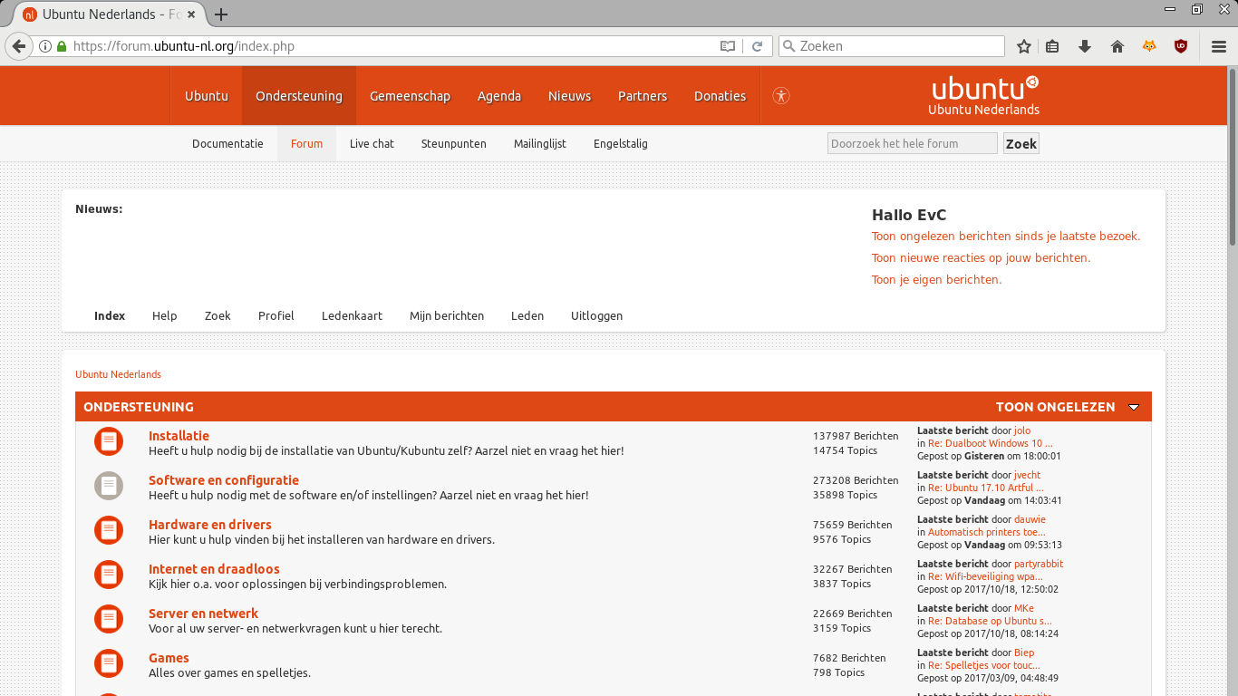The width and height of the screenshot is (1238, 696).
Task: Click Internet en draadloos board icon
Action: point(109,575)
